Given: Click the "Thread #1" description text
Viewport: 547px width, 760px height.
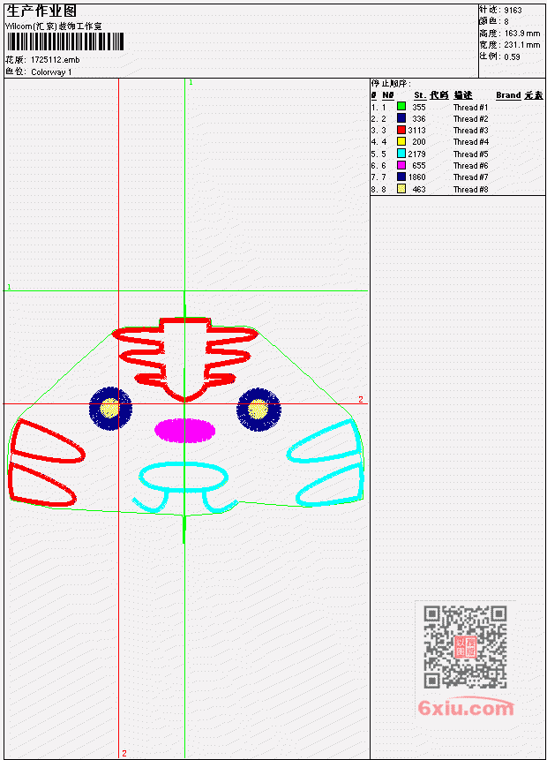Looking at the screenshot, I should (471, 107).
